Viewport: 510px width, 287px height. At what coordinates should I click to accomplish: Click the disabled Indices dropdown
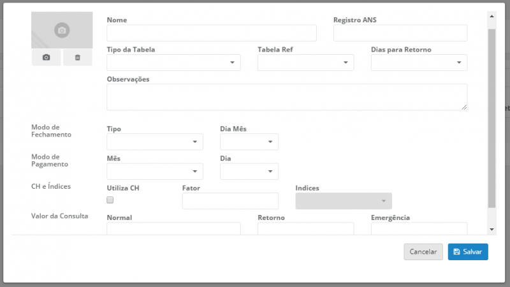[x=344, y=201]
